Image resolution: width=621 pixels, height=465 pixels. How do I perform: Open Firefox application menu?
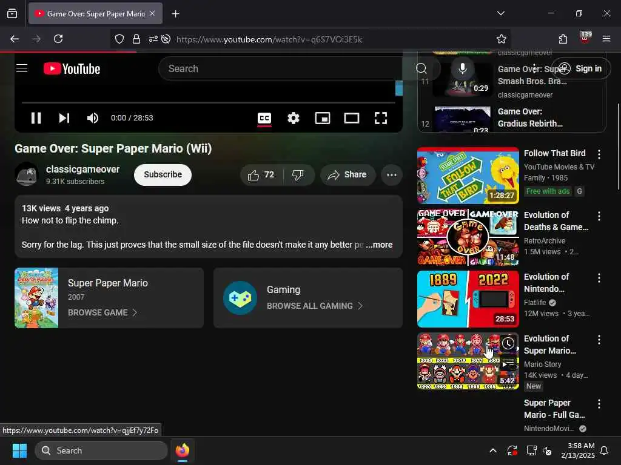[606, 39]
